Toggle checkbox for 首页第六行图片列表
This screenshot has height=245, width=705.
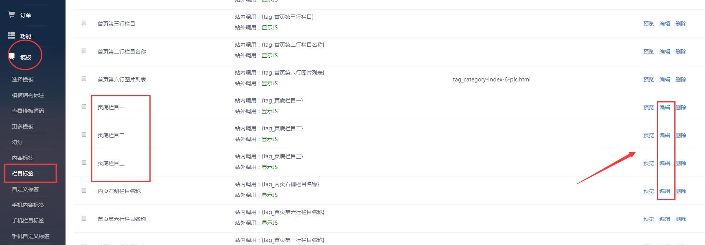tap(84, 79)
